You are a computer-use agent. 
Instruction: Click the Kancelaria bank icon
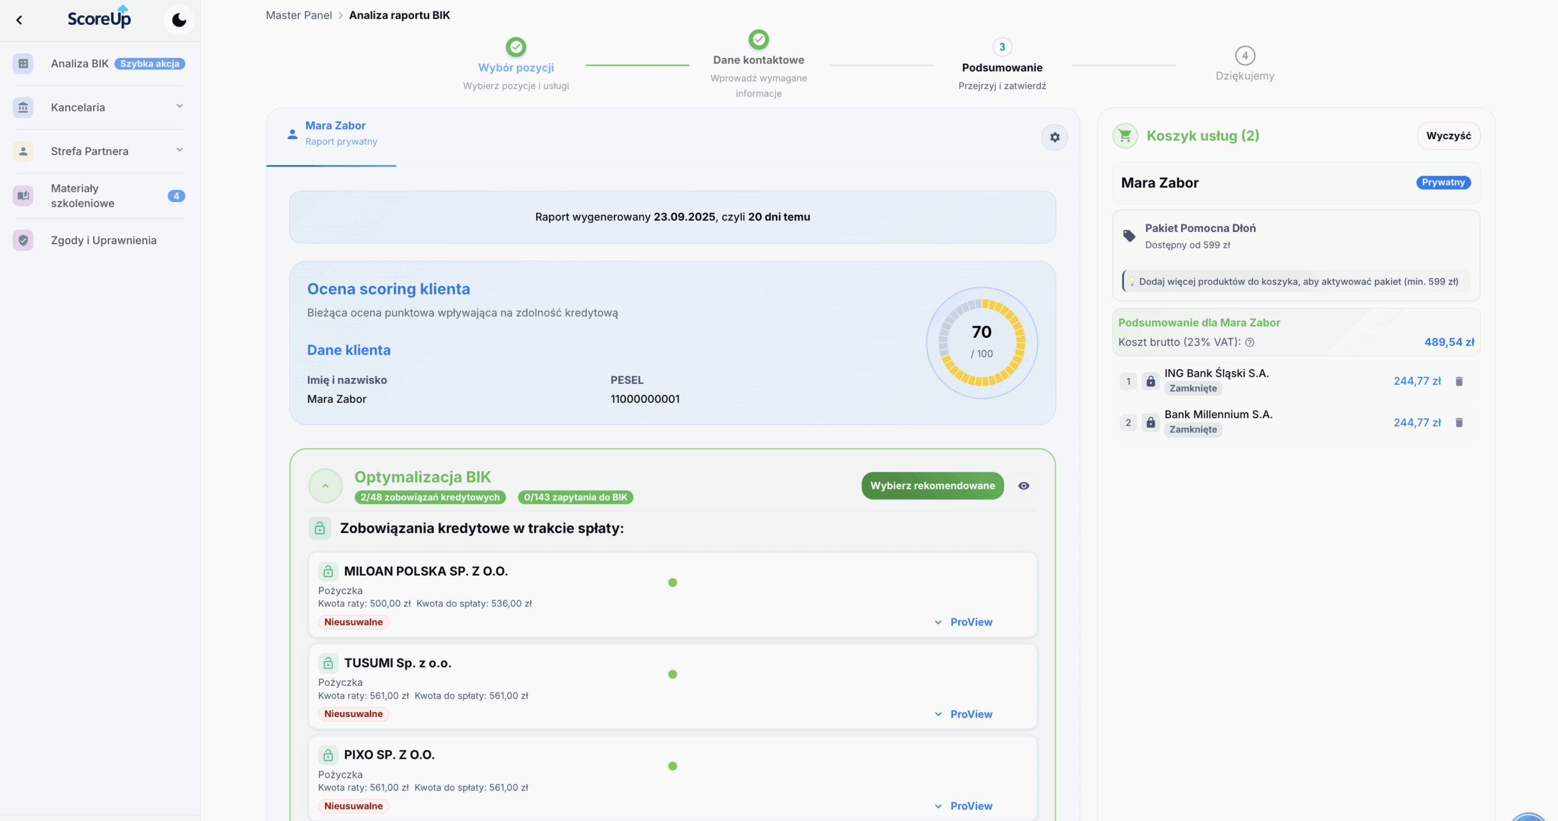pyautogui.click(x=23, y=107)
